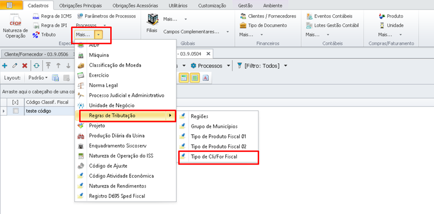The height and width of the screenshot is (214, 434).
Task: Click the [x] select-all column header
Action: (16, 102)
